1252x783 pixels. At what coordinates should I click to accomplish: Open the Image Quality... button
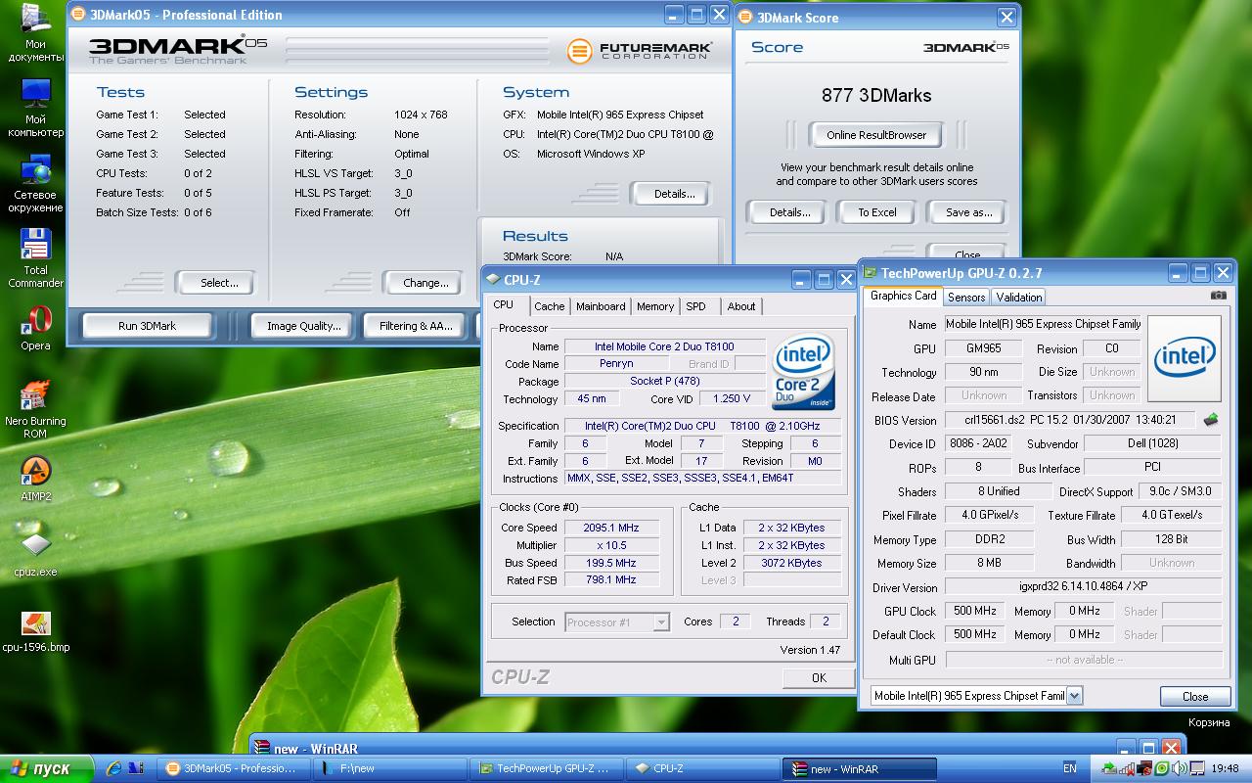click(303, 326)
